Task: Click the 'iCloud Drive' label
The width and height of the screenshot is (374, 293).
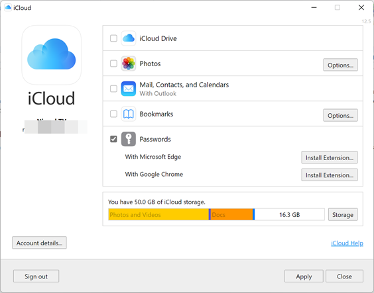Action: click(158, 38)
